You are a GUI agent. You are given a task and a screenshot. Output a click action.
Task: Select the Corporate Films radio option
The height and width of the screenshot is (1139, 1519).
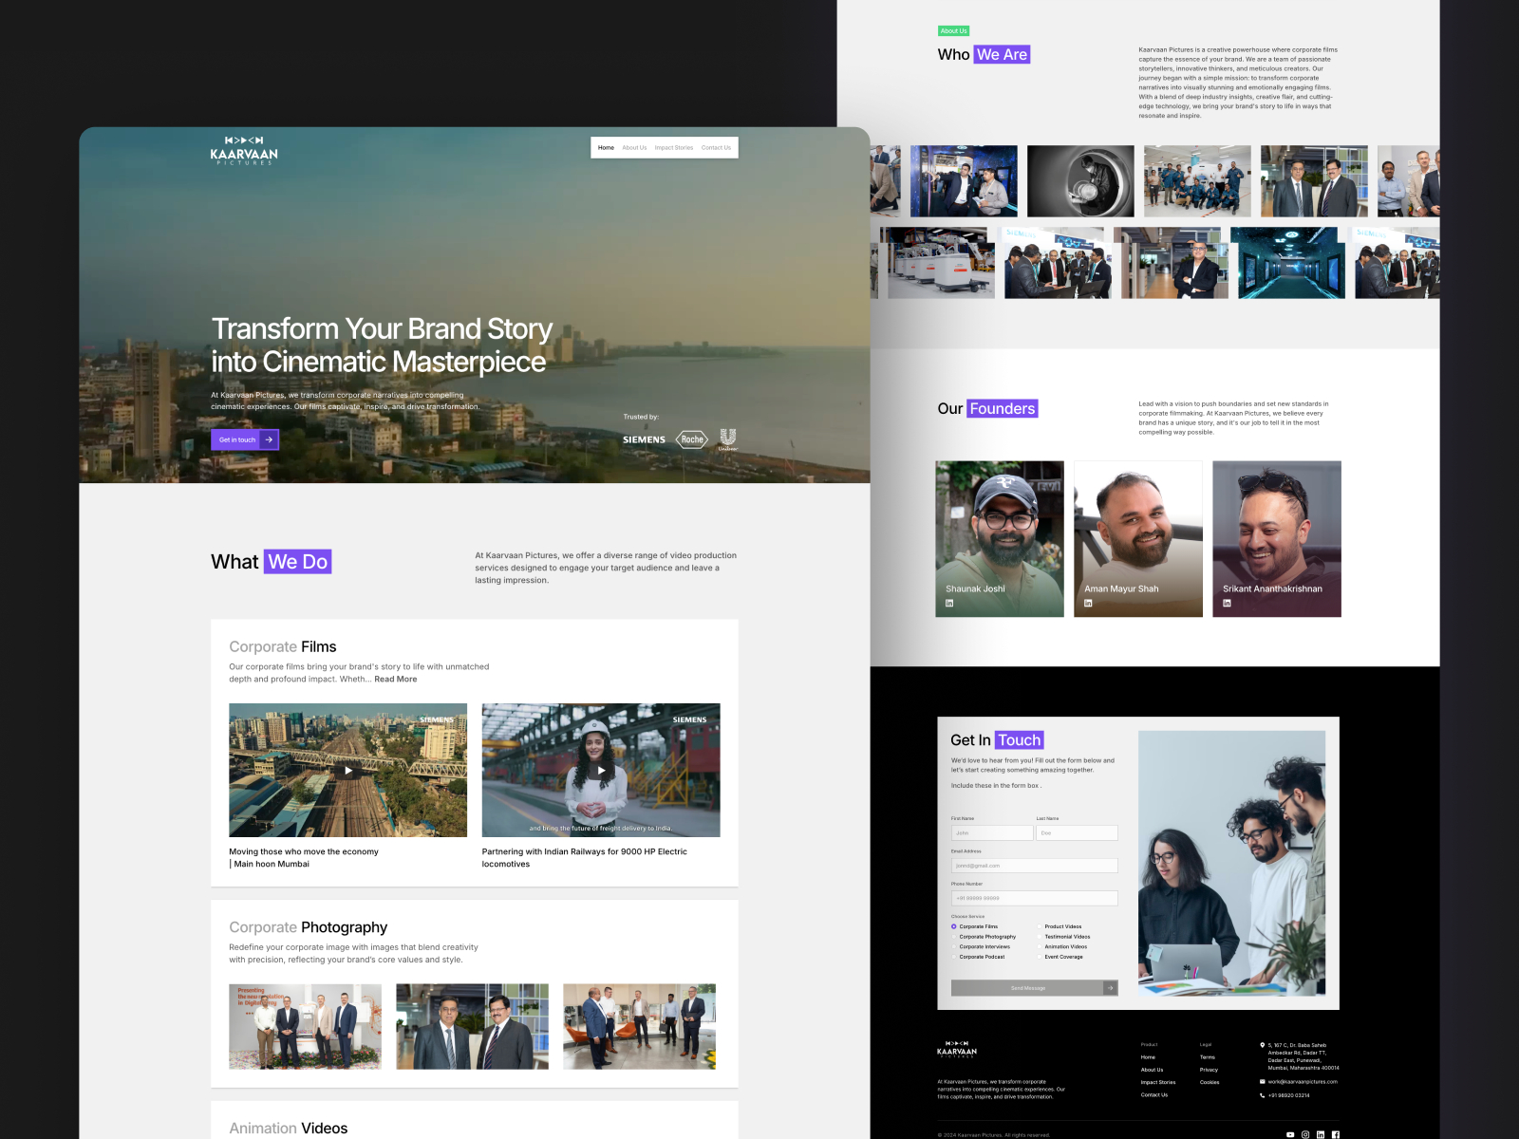coord(954,926)
